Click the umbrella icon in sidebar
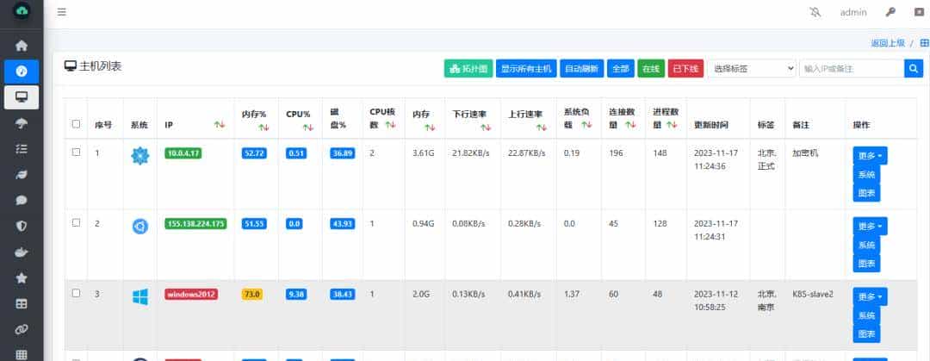The height and width of the screenshot is (361, 930). pos(22,123)
